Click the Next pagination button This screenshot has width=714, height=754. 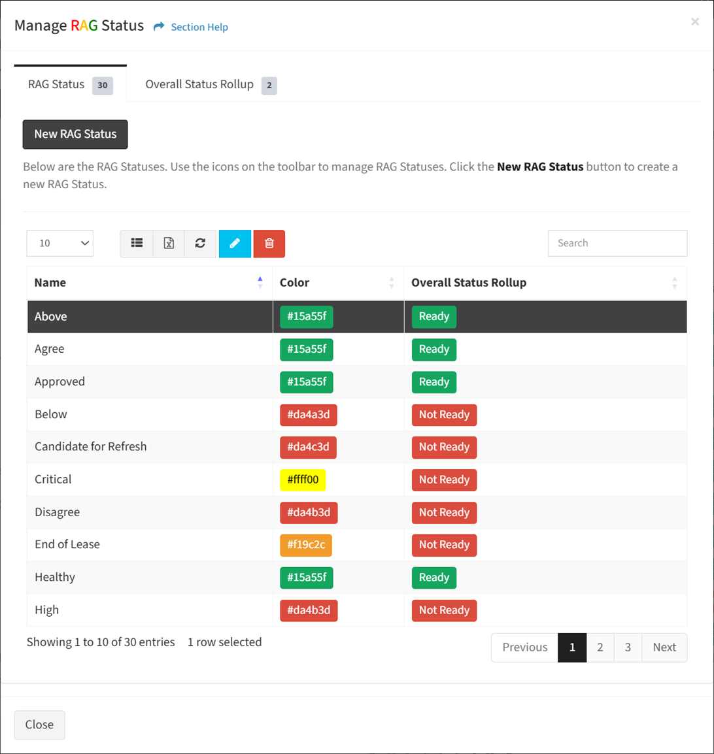pos(664,647)
